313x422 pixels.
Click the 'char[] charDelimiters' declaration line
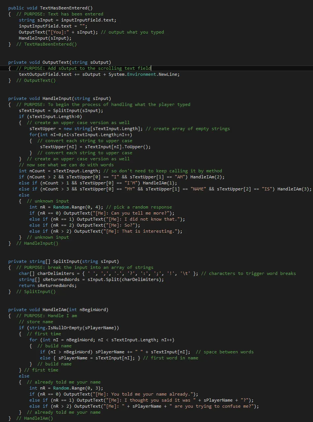point(109,273)
